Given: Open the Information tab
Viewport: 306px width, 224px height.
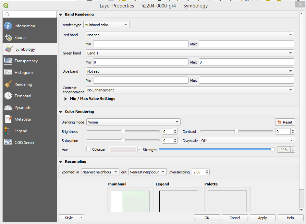Looking at the screenshot, I should tap(30, 26).
